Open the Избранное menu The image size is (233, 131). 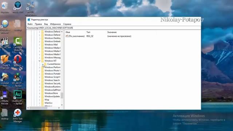point(55,24)
